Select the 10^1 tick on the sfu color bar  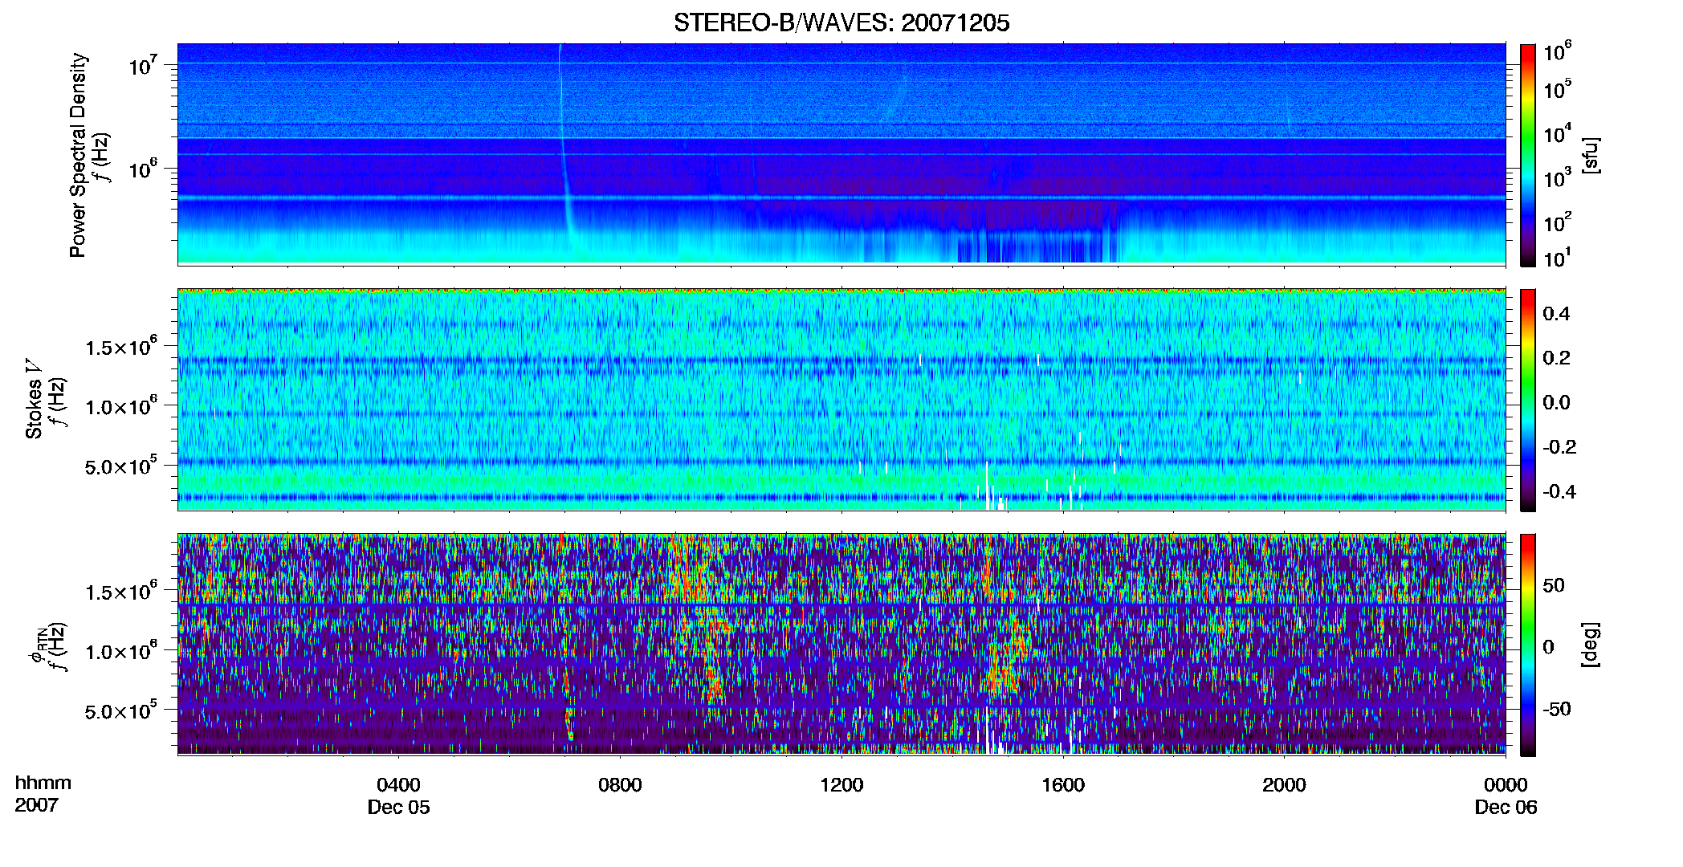[x=1557, y=258]
